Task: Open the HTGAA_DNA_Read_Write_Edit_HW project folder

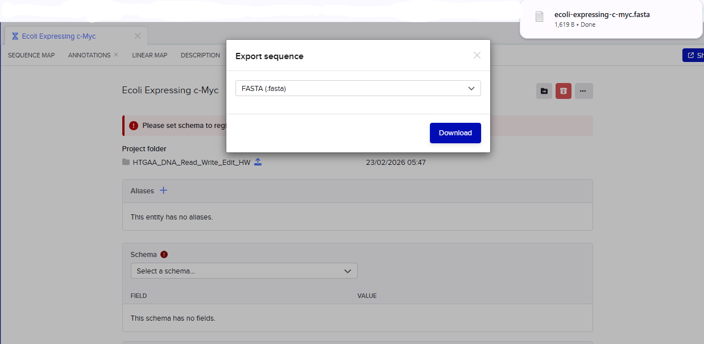Action: (x=191, y=162)
